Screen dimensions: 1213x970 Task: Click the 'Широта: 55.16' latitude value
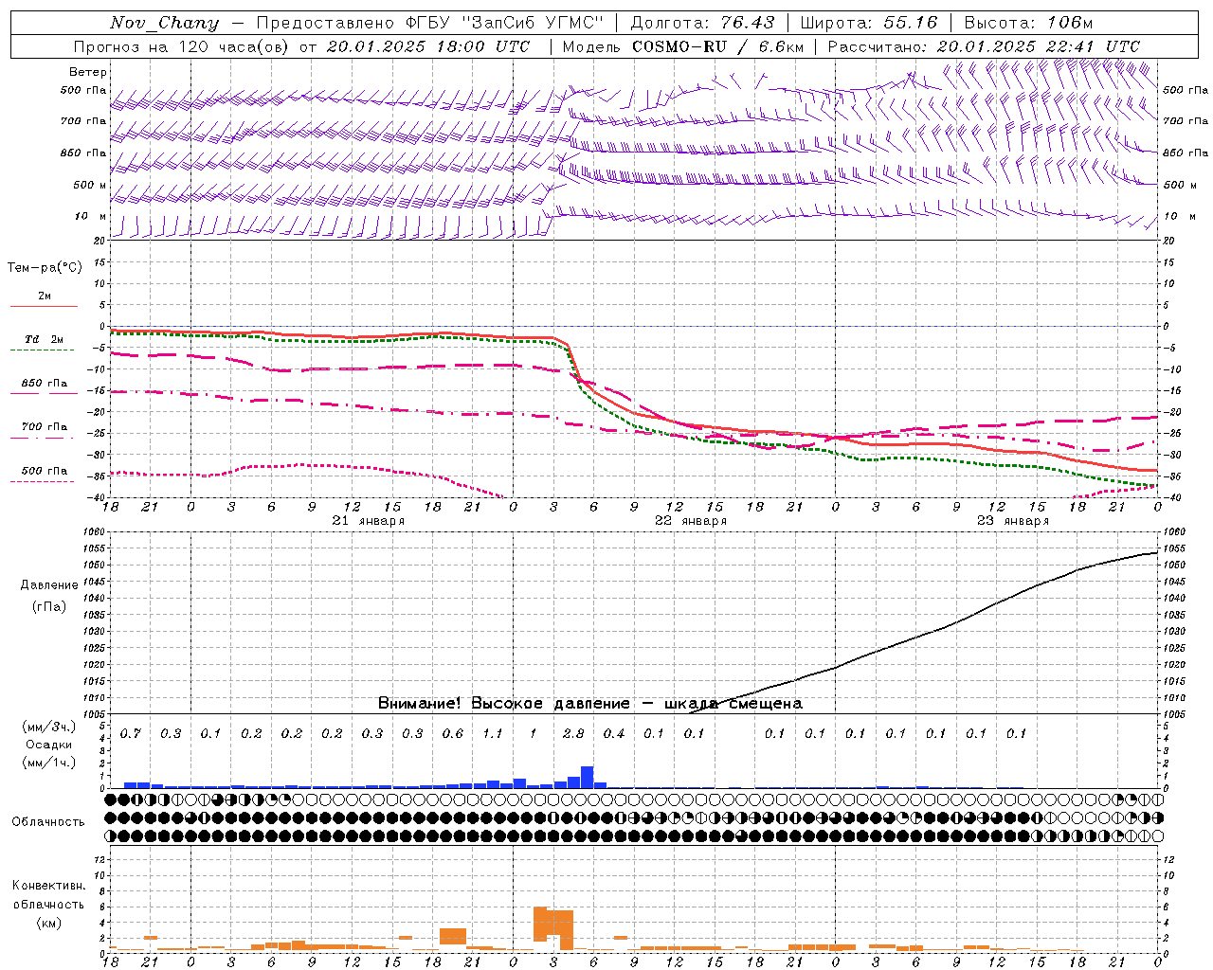(869, 23)
